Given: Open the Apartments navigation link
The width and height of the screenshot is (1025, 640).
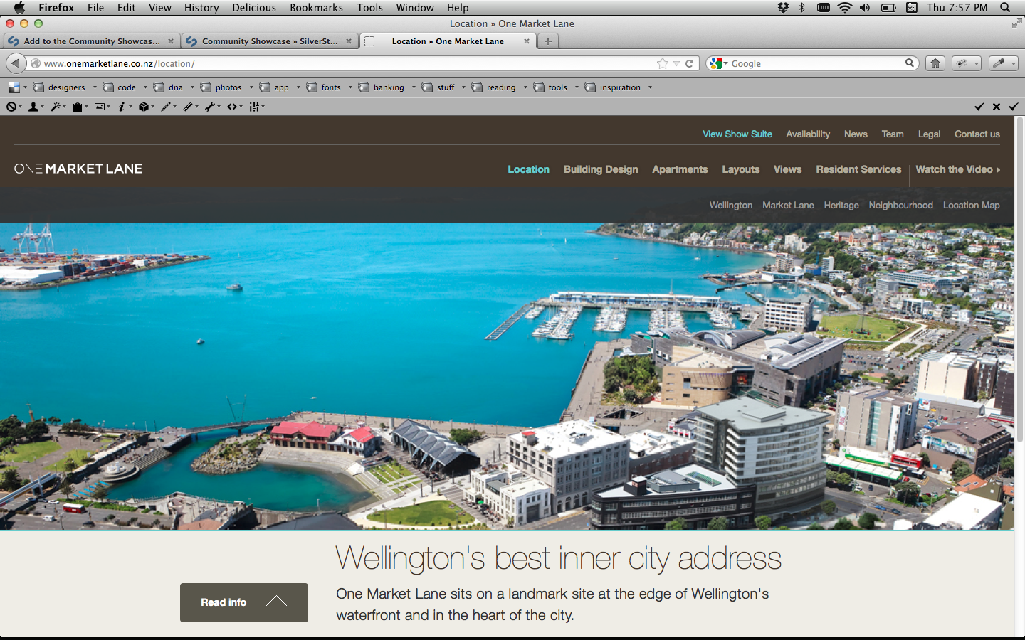Looking at the screenshot, I should (680, 169).
